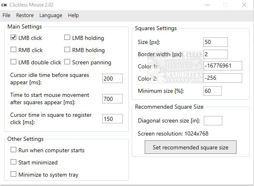Toggle Minimize to system tray
This screenshot has height=186, width=254.
tap(14, 175)
